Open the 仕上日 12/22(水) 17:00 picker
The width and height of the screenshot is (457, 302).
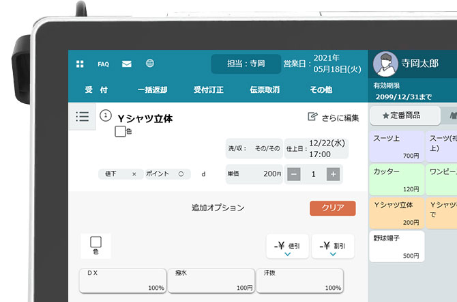[316, 148]
